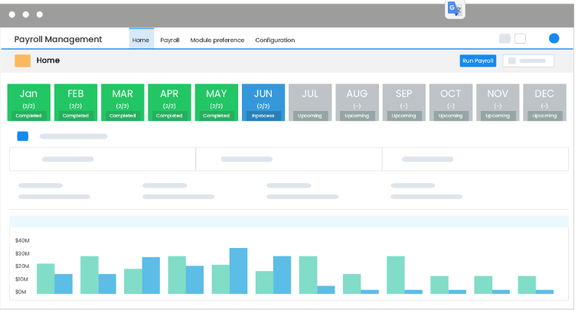Open the Module preference menu
Viewport: 578px width, 310px height.
tap(217, 40)
